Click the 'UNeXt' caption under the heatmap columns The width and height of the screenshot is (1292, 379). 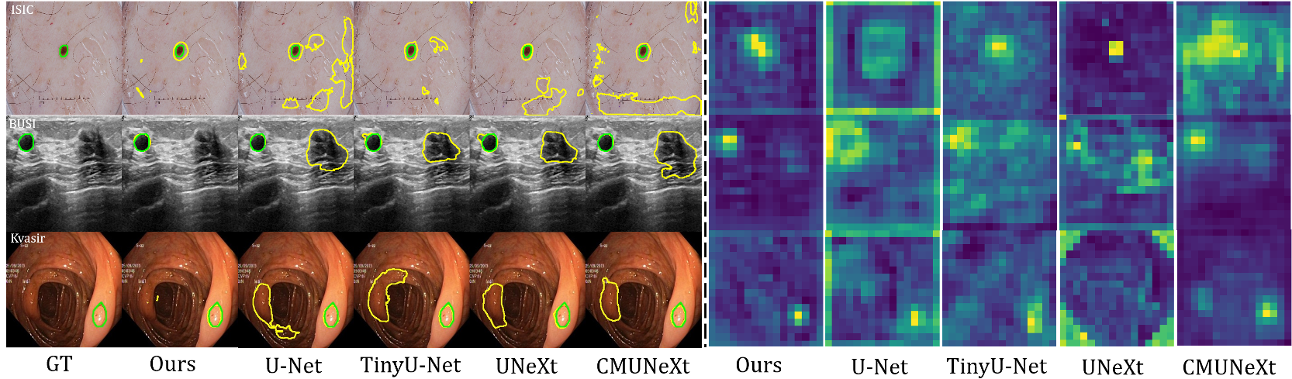point(1113,367)
